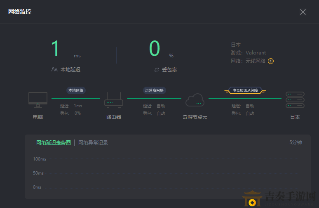Screen dimensions: 319x208
Task: Click the 奇游节点云 cloud icon
Action: click(195, 100)
